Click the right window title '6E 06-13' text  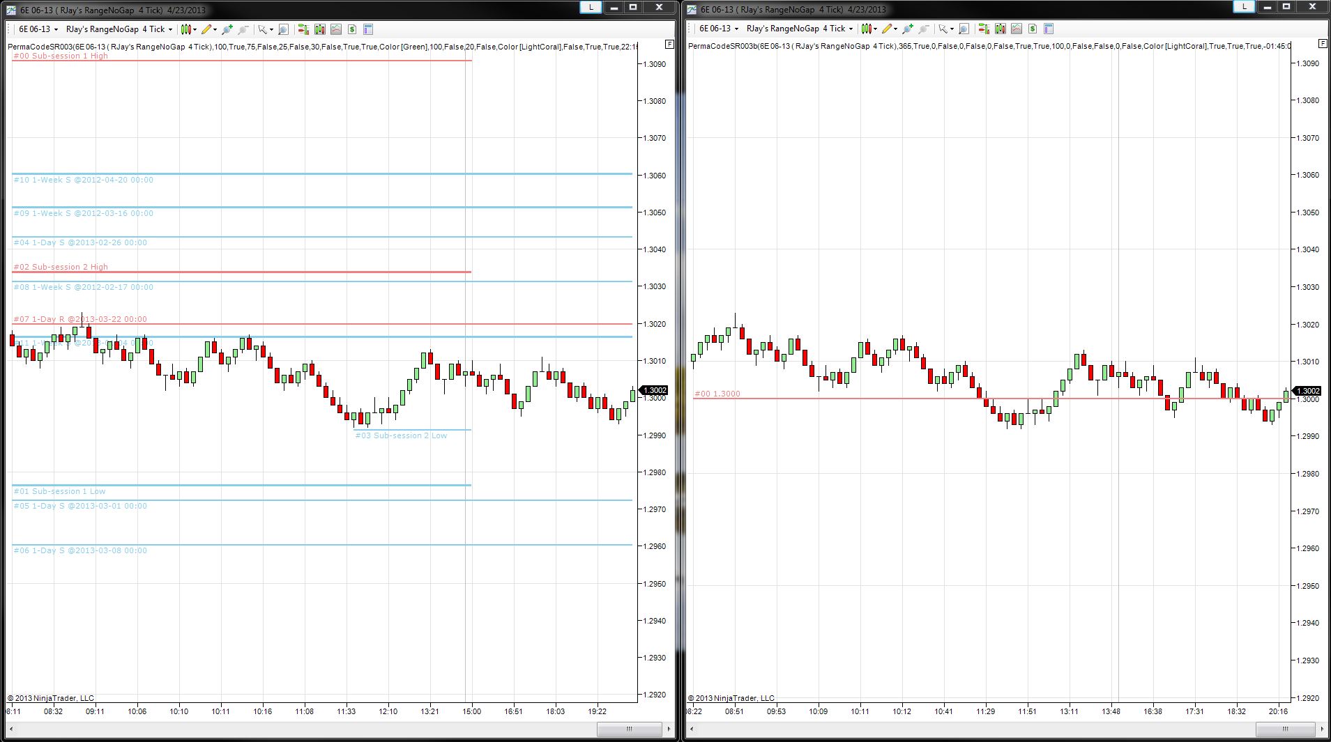(716, 9)
